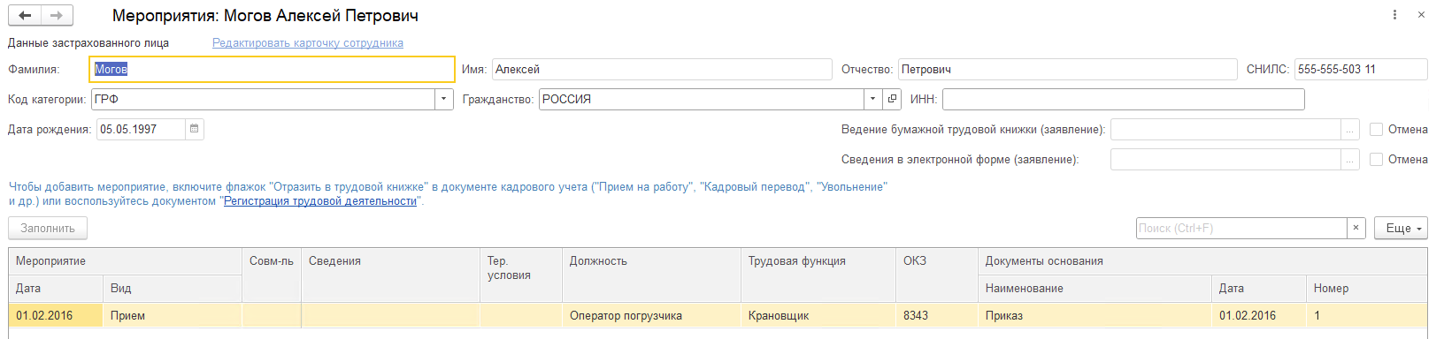Click the Должность column header

click(x=652, y=275)
